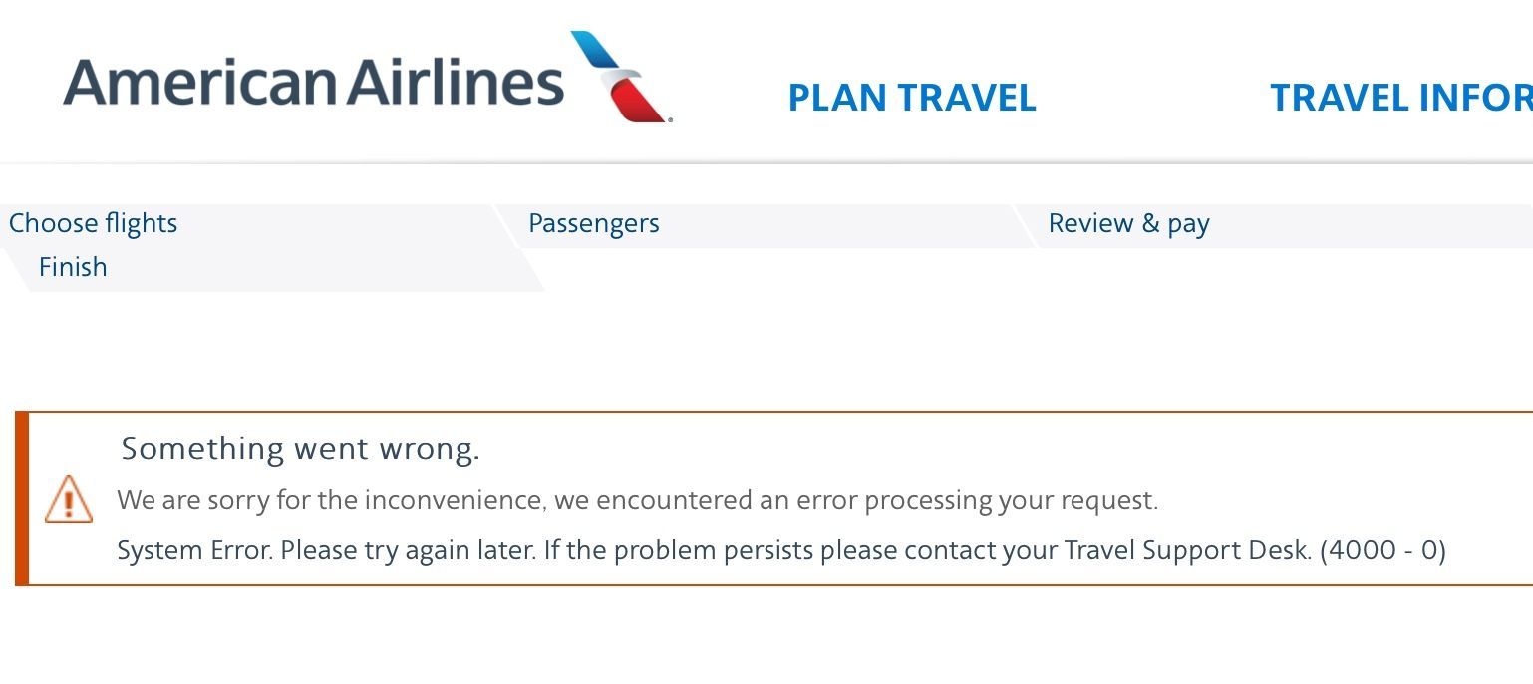Open the TRAVEL INFOR menu at the right edge
The width and height of the screenshot is (1533, 684).
click(1401, 98)
